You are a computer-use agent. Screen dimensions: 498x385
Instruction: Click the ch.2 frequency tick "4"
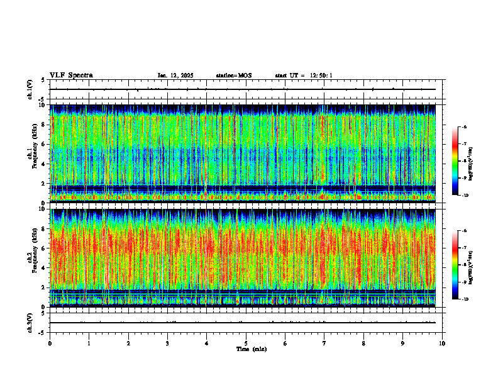[x=44, y=268]
